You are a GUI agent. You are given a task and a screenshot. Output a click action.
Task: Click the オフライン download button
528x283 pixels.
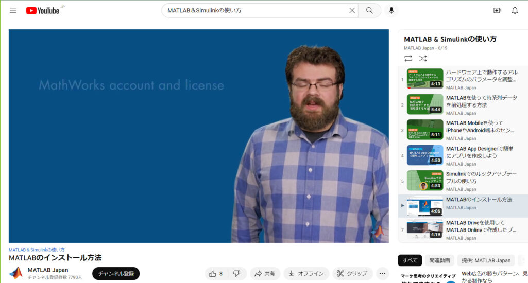click(306, 274)
